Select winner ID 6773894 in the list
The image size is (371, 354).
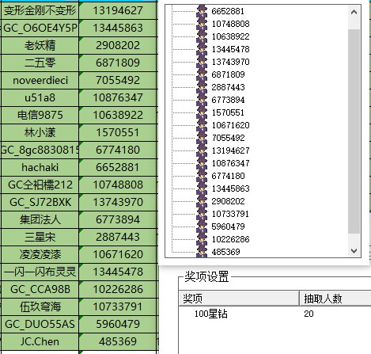[228, 100]
